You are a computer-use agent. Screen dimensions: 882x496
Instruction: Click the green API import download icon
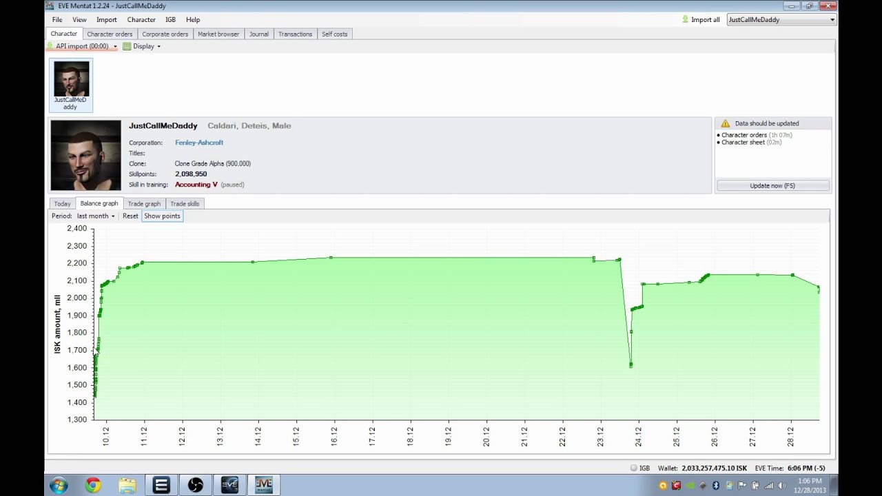point(50,46)
